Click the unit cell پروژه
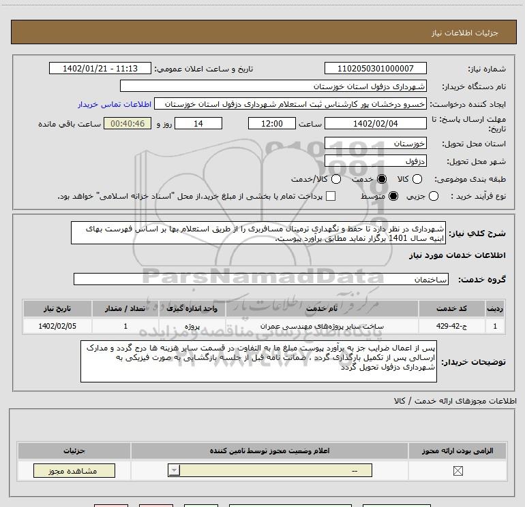This screenshot has width=525, height=507. click(192, 326)
